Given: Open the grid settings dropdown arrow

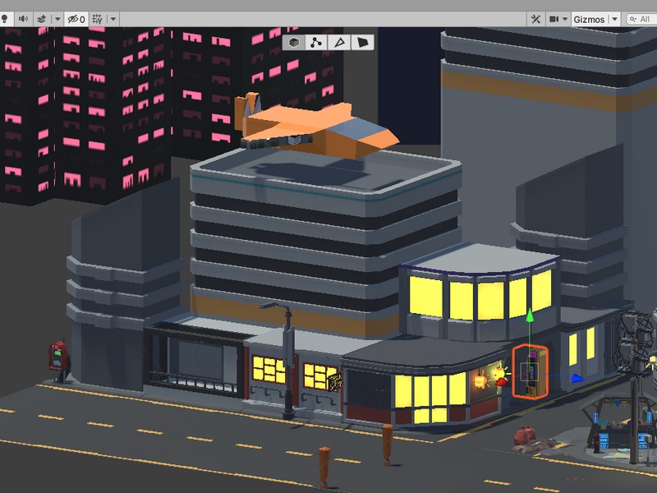Looking at the screenshot, I should 111,18.
